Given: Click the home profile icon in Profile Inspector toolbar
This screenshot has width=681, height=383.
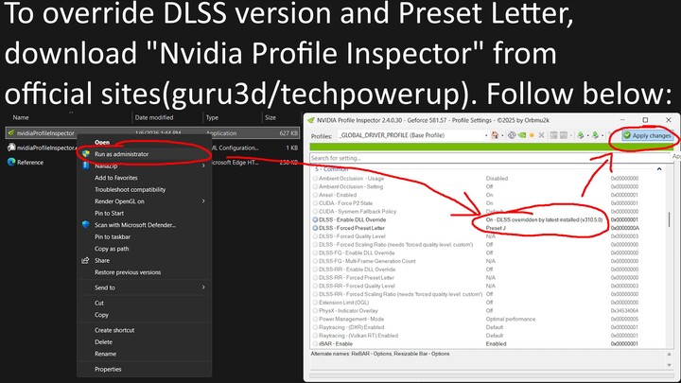Looking at the screenshot, I should 495,135.
